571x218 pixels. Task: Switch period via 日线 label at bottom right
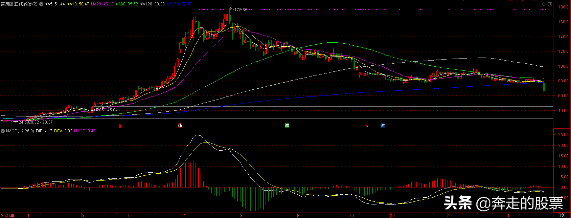coord(561,215)
